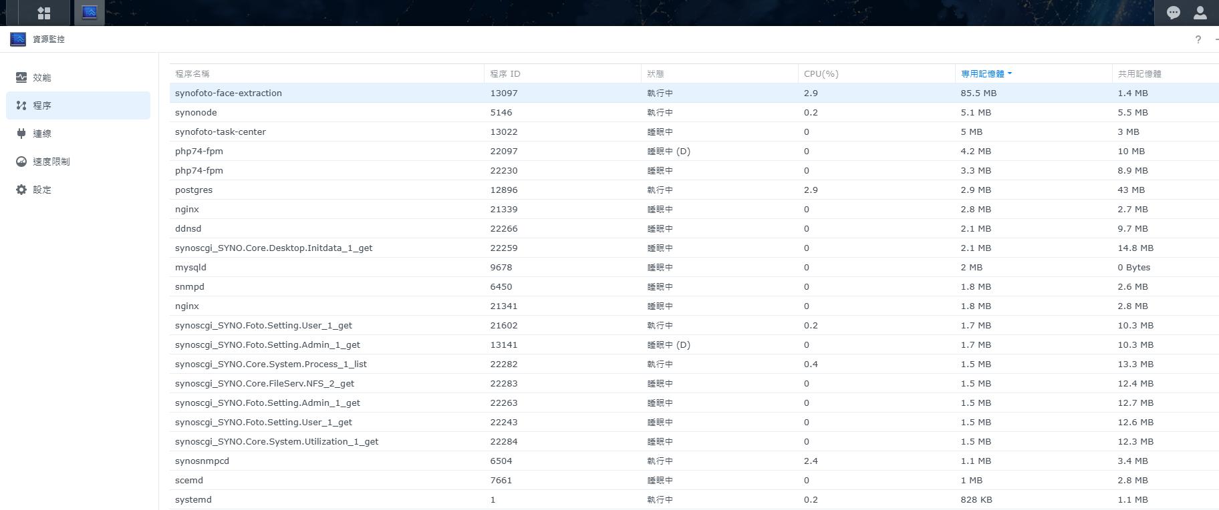Viewport: 1219px width, 510px height.
Task: Select the ddnsd process row
Action: click(x=694, y=228)
